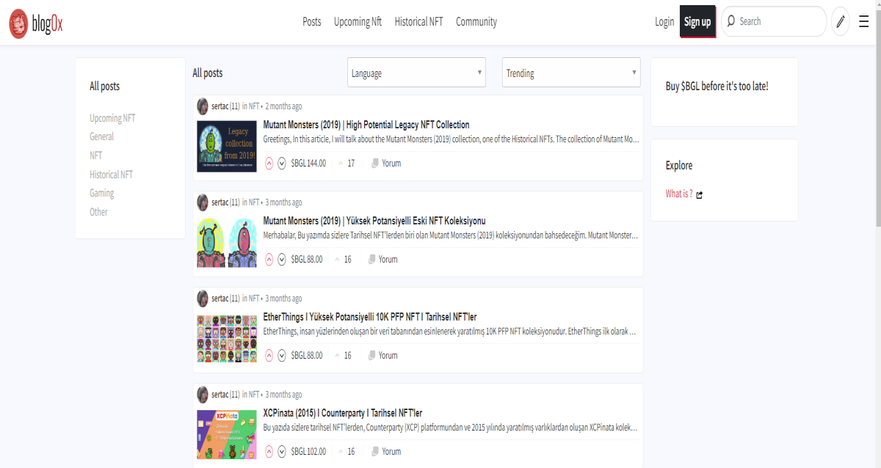Click the $BGL 144.00 payout value
This screenshot has height=468, width=881.
(308, 163)
